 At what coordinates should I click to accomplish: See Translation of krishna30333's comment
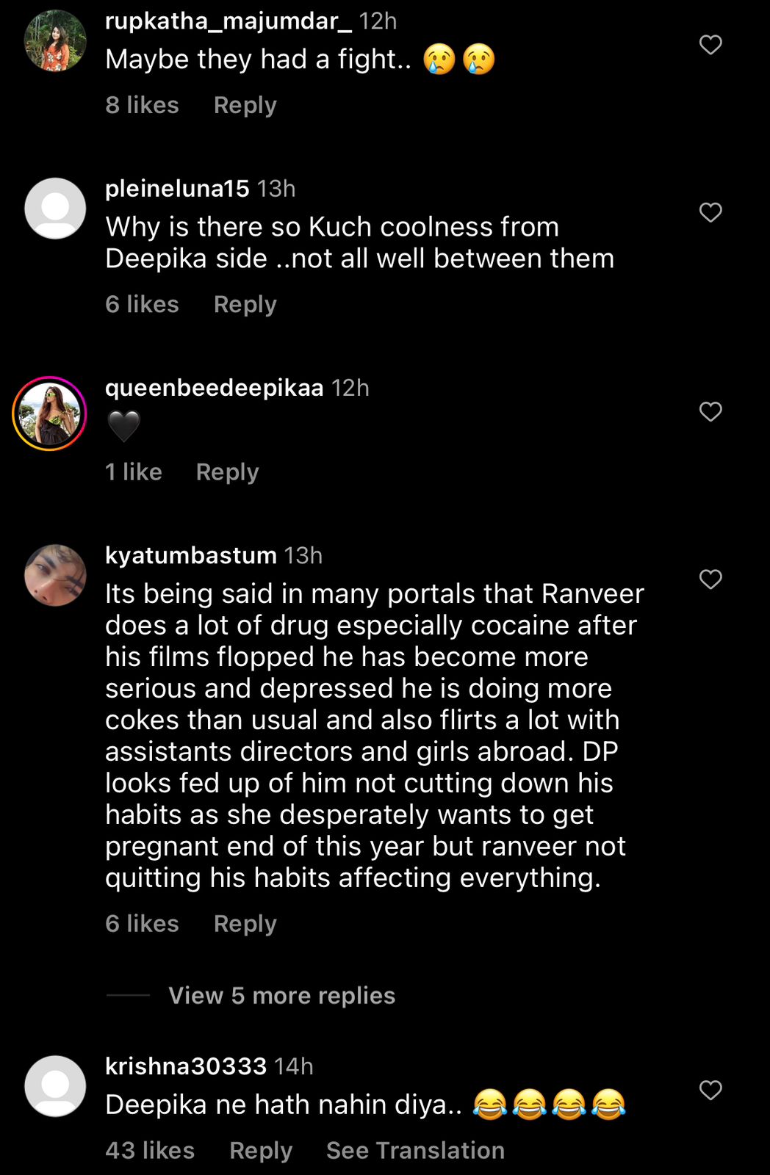point(415,1150)
